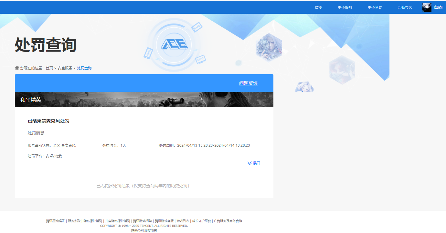Open the 腾讯游戏客服 footer link
The image size is (446, 233).
click(164, 221)
